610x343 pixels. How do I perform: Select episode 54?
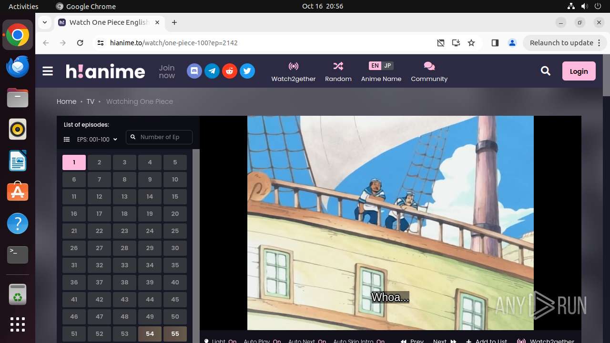[x=150, y=334]
